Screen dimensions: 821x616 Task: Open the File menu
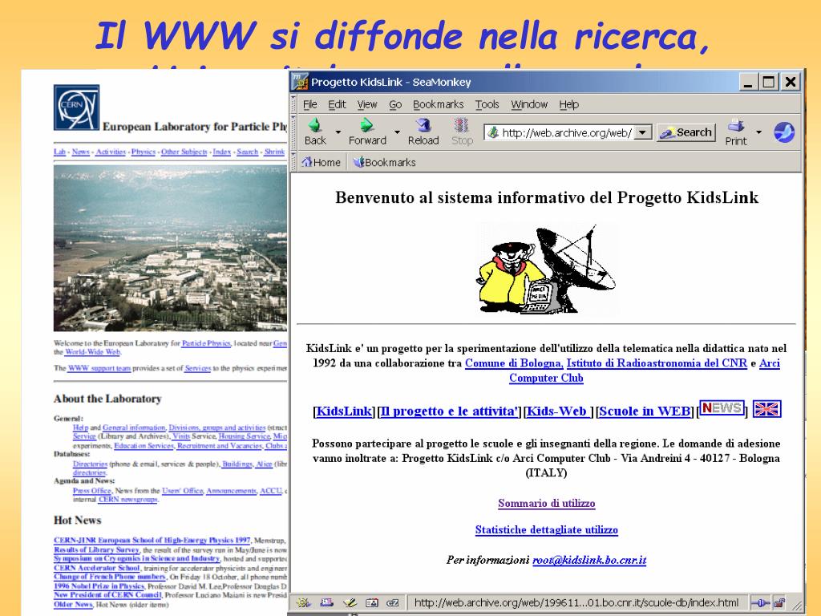coord(310,104)
